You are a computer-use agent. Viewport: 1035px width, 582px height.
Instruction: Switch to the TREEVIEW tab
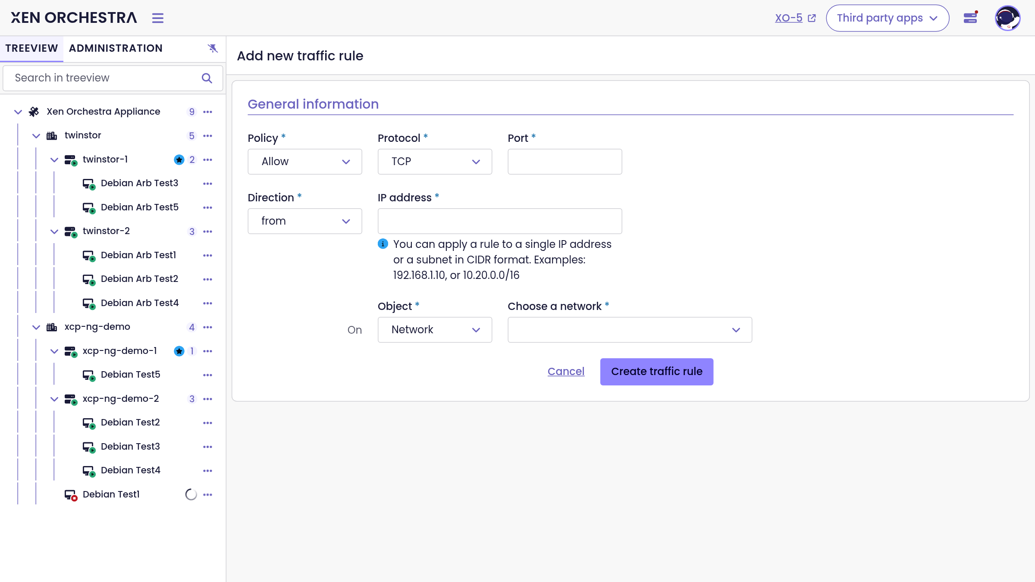[x=31, y=48]
